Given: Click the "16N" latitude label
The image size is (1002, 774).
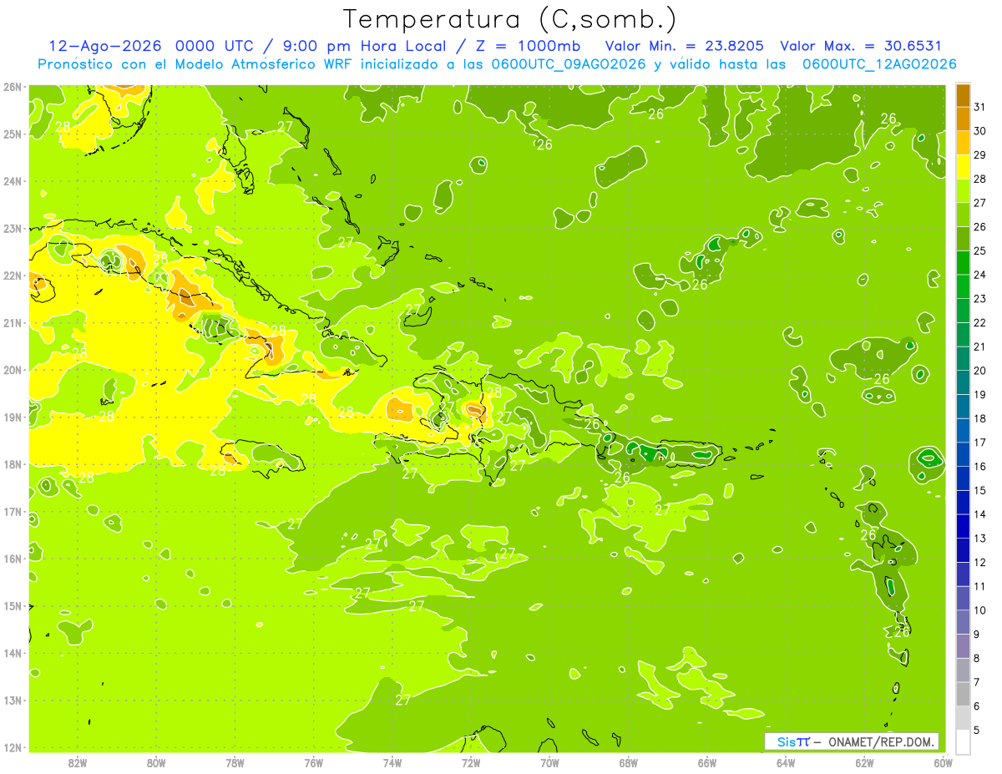Looking at the screenshot, I should tap(13, 559).
